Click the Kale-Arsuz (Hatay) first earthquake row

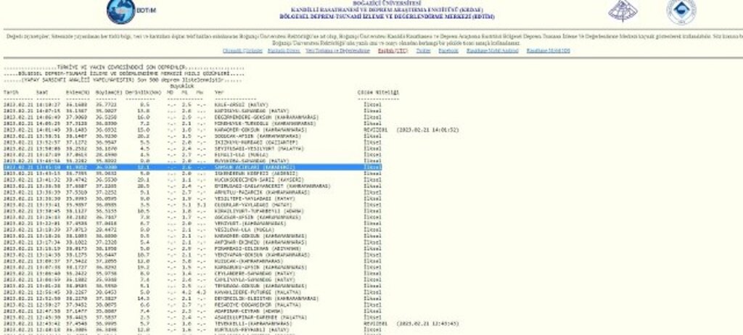point(192,104)
